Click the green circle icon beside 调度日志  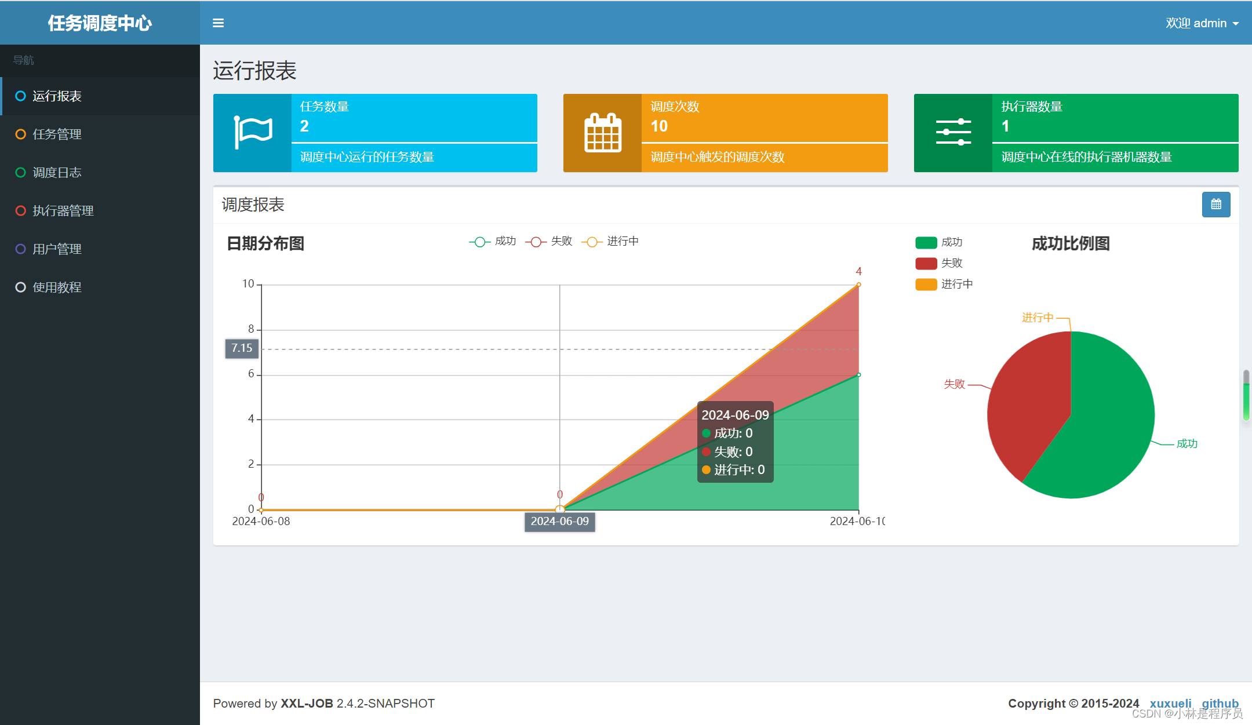20,173
